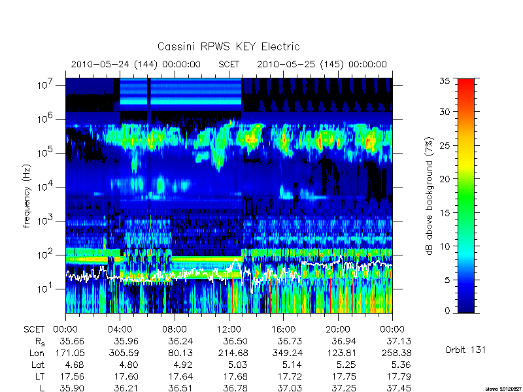This screenshot has height=392, width=523.
Task: Click the Rs value '35.66'
Action: (72, 341)
